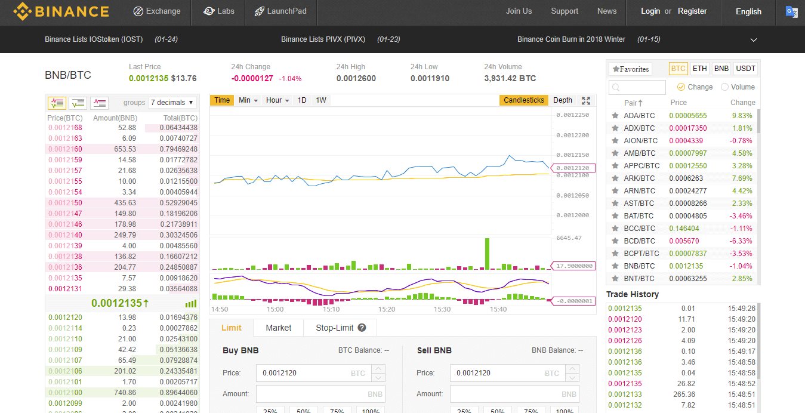805x413 pixels.
Task: Favorite the AST/BTC pair star
Action: point(615,204)
